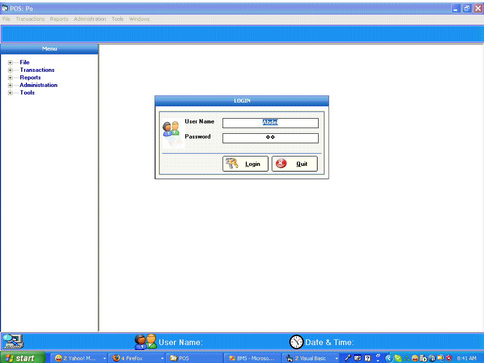The width and height of the screenshot is (484, 363).
Task: Click the users icon beside status User Name
Action: 145,342
